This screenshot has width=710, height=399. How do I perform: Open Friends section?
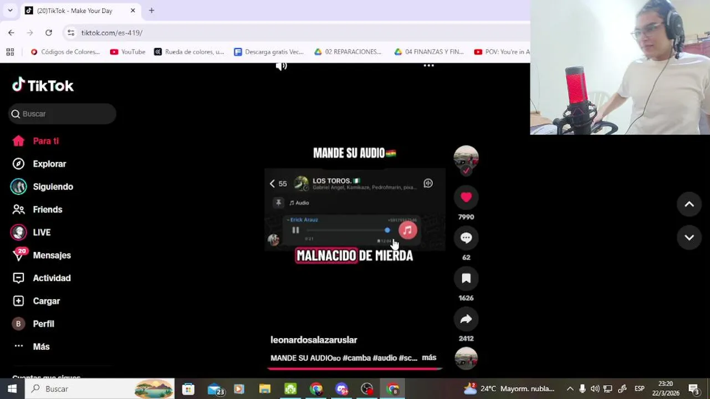[x=37, y=209]
